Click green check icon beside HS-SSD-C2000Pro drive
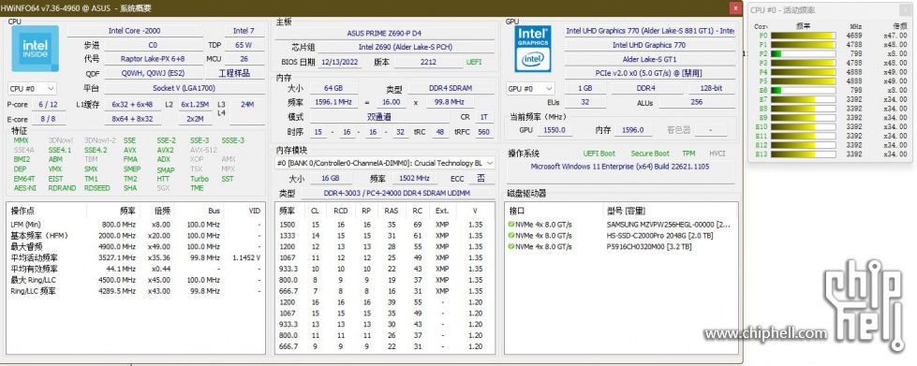 point(510,235)
